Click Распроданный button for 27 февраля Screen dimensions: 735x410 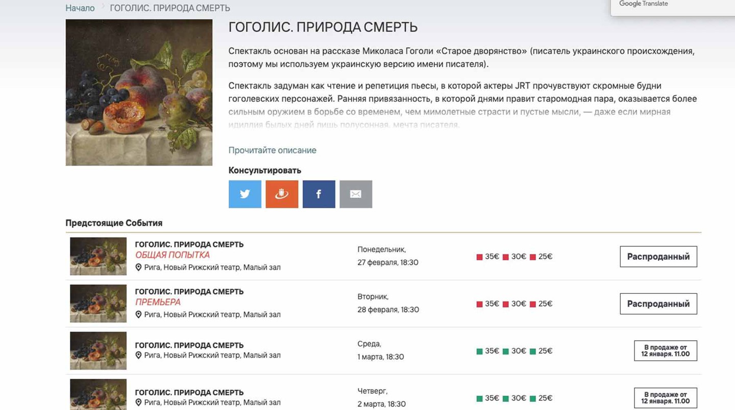[x=658, y=257]
